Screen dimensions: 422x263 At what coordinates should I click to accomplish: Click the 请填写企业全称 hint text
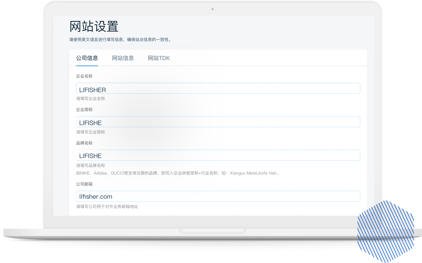coord(90,99)
